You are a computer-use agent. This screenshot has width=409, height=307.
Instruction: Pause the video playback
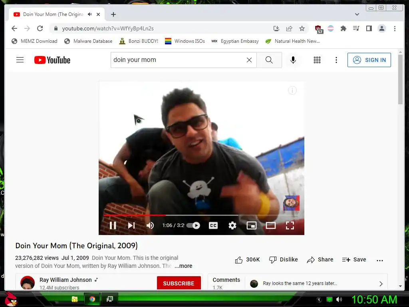tap(113, 225)
